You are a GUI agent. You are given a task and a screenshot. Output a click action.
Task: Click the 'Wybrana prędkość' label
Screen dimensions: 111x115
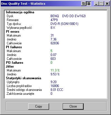tap(19, 28)
